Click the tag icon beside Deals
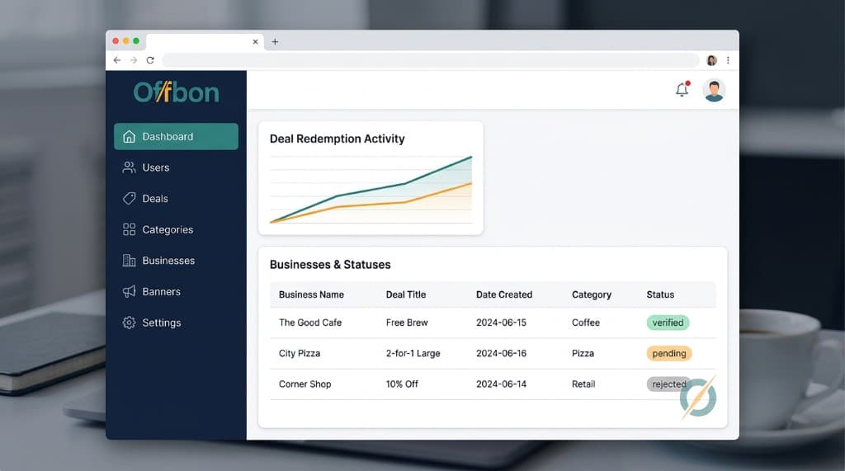845x471 pixels. click(x=129, y=198)
